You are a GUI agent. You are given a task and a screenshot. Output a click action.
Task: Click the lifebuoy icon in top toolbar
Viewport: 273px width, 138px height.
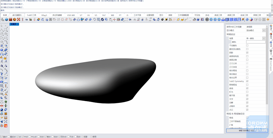click(x=19, y=19)
